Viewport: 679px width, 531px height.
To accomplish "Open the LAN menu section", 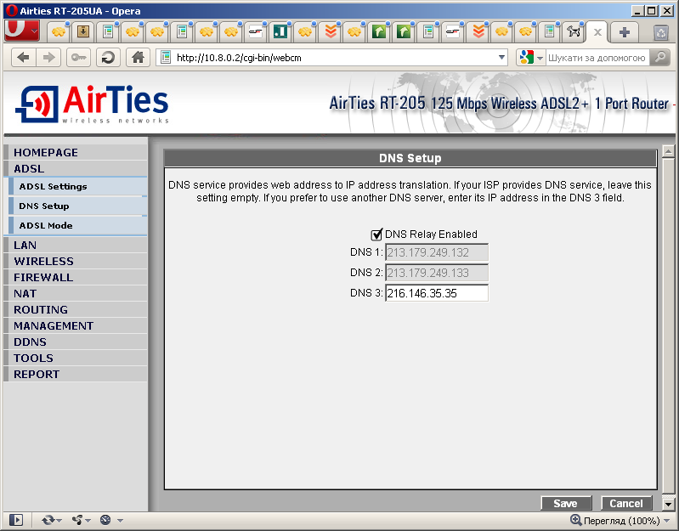I will pos(76,245).
